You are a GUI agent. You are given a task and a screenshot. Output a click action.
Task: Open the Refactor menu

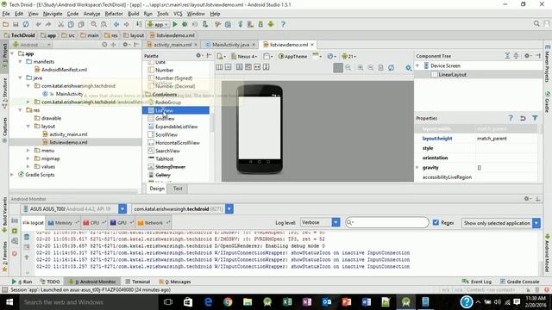click(114, 14)
